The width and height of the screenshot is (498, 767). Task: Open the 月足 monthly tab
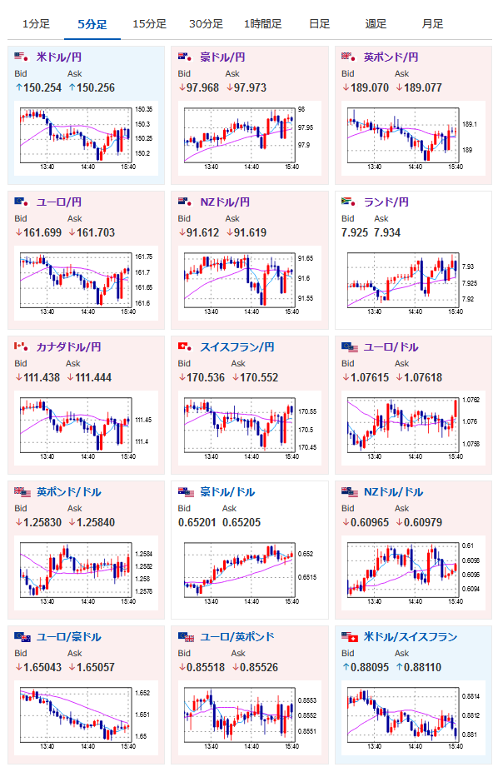click(432, 24)
